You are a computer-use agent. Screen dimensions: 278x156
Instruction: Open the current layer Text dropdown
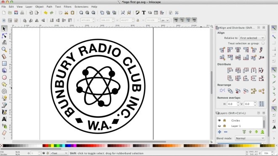59,153
